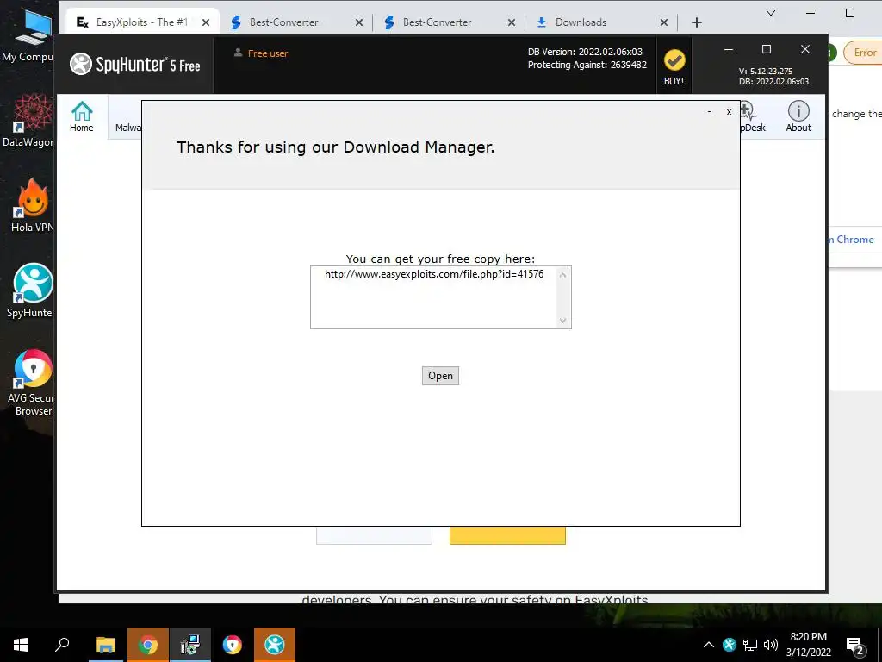
Task: Click inside the download URL text box
Action: pyautogui.click(x=440, y=297)
